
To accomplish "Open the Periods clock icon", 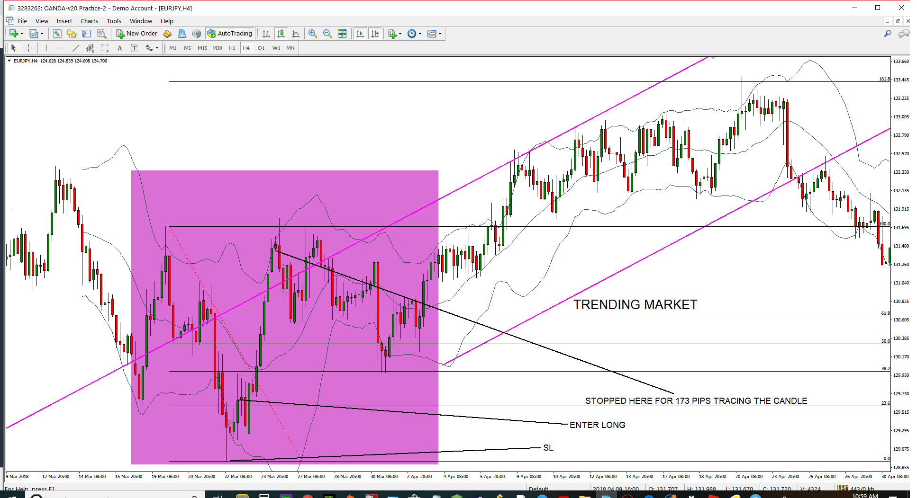I will (412, 34).
